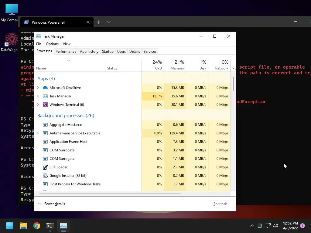Click the Host Process for Windows Tasks icon
Screen dimensions: 311x233
45,184
